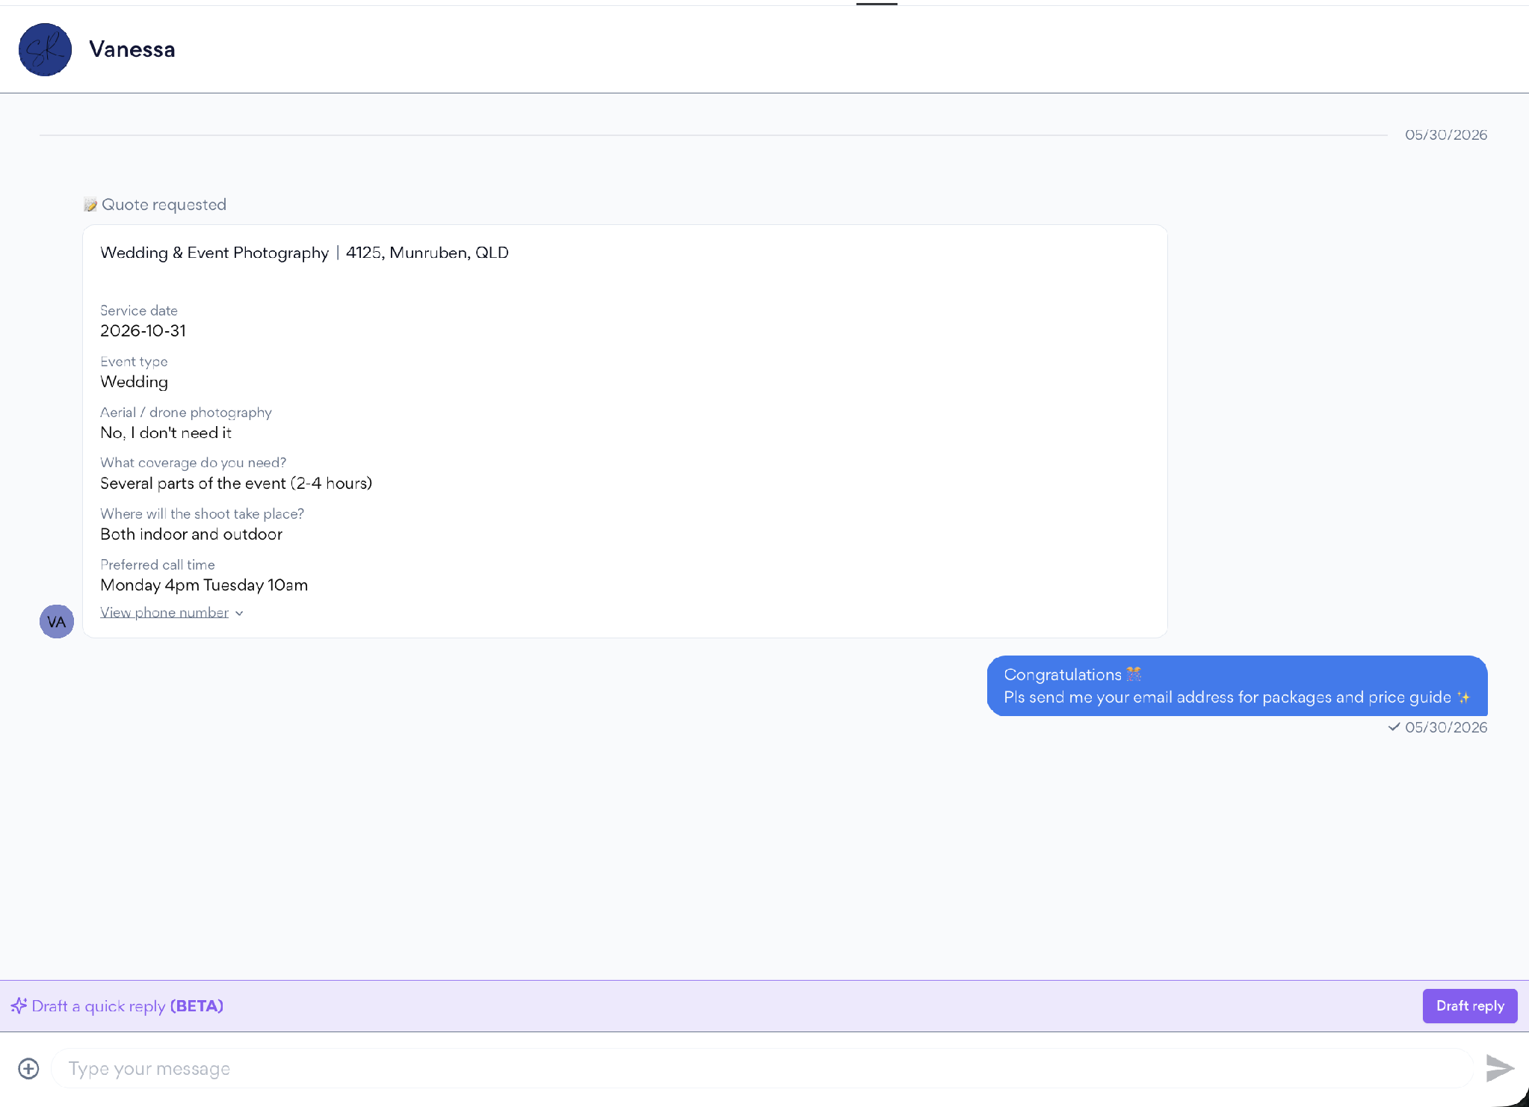Screen dimensions: 1529x1107
Task: Click the Preferred call time value
Action: pyautogui.click(x=204, y=585)
